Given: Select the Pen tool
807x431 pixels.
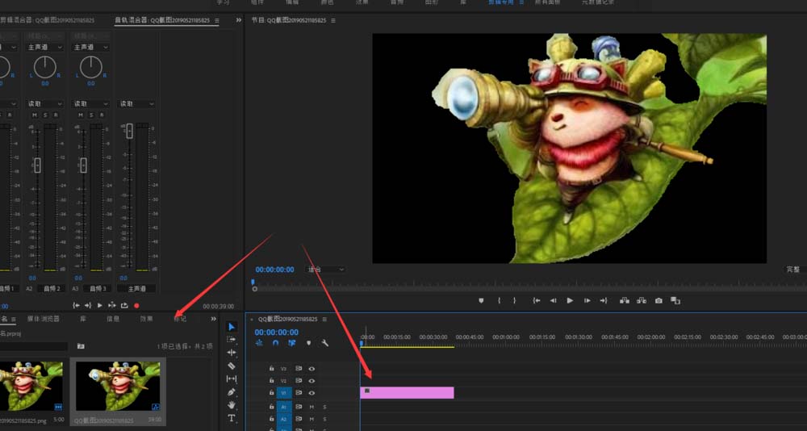Looking at the screenshot, I should (232, 391).
